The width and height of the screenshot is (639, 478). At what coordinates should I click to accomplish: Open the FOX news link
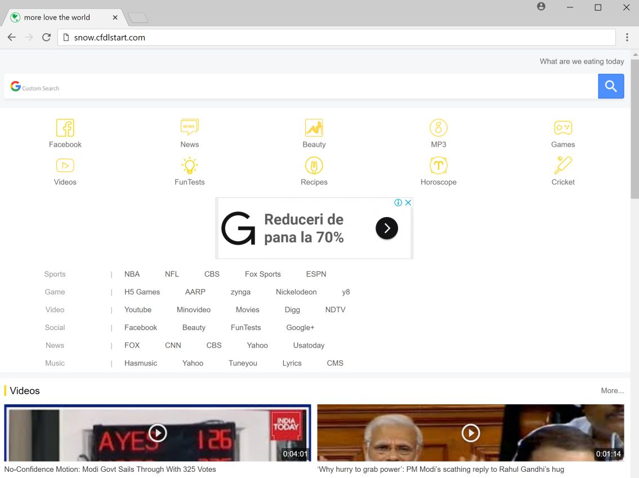132,345
